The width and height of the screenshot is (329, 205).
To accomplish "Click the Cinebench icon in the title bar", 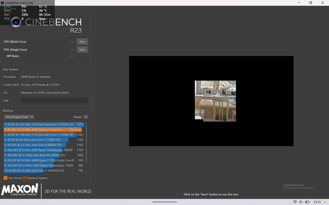I will click(x=2, y=3).
